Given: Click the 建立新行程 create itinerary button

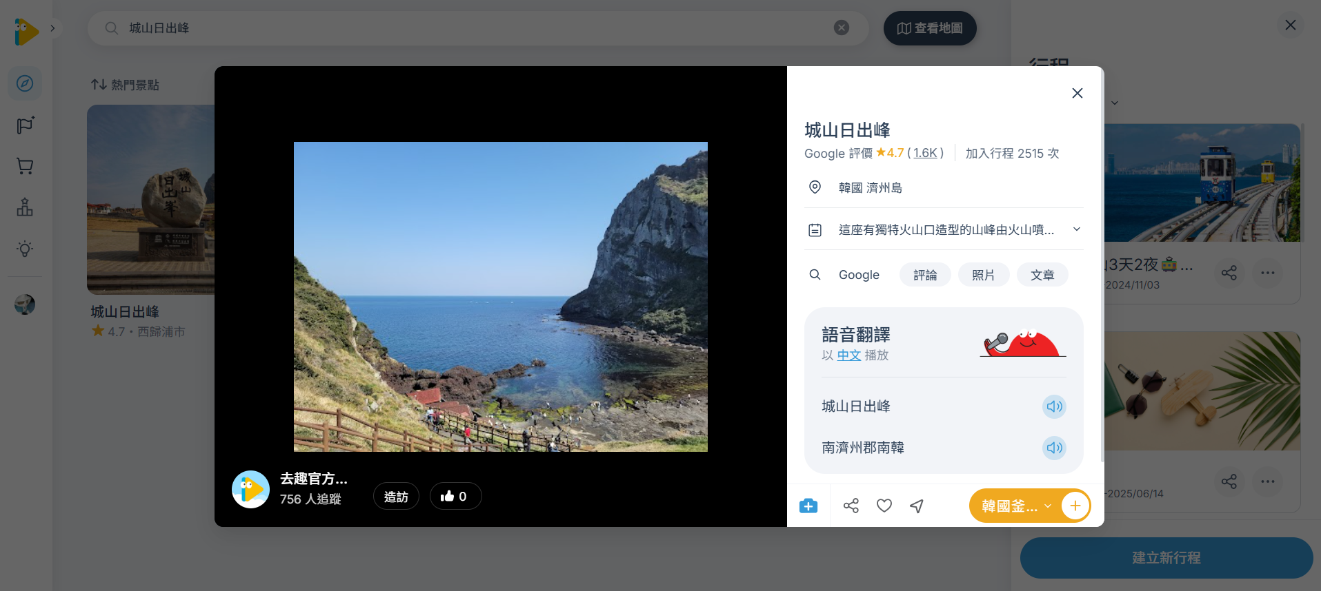Looking at the screenshot, I should (x=1166, y=558).
